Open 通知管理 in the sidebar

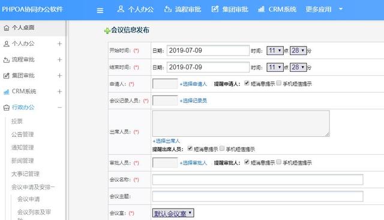tap(23, 148)
